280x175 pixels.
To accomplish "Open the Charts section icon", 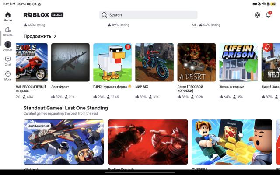I will [x=8, y=30].
